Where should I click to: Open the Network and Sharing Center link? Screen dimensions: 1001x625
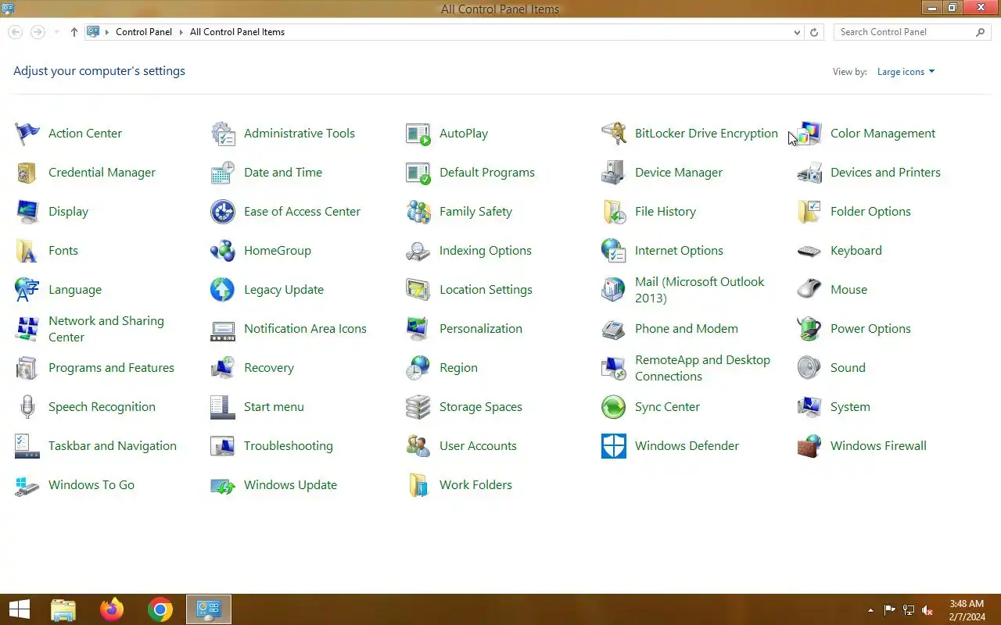[106, 329]
